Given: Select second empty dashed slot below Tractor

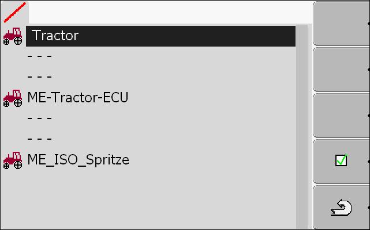Looking at the screenshot, I should pos(160,78).
